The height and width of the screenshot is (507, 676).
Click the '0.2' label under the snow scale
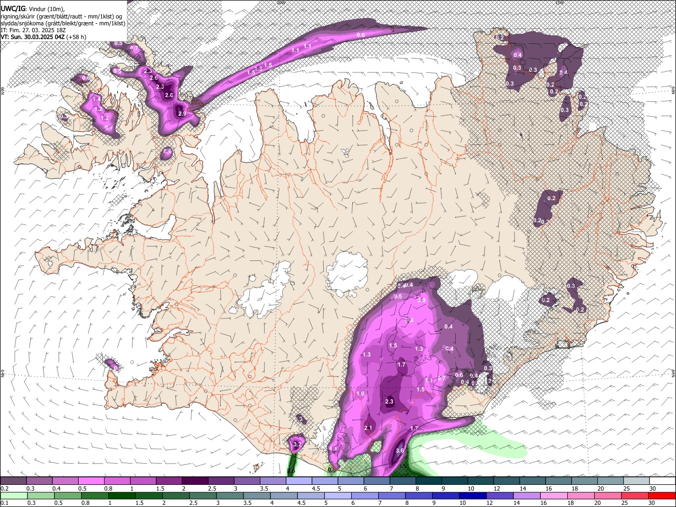pos(4,489)
